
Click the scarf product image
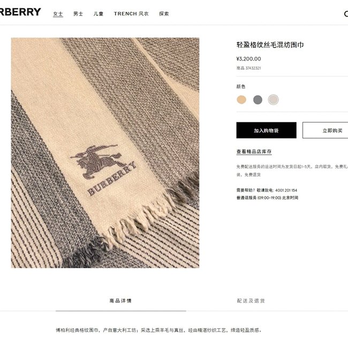pos(105,153)
